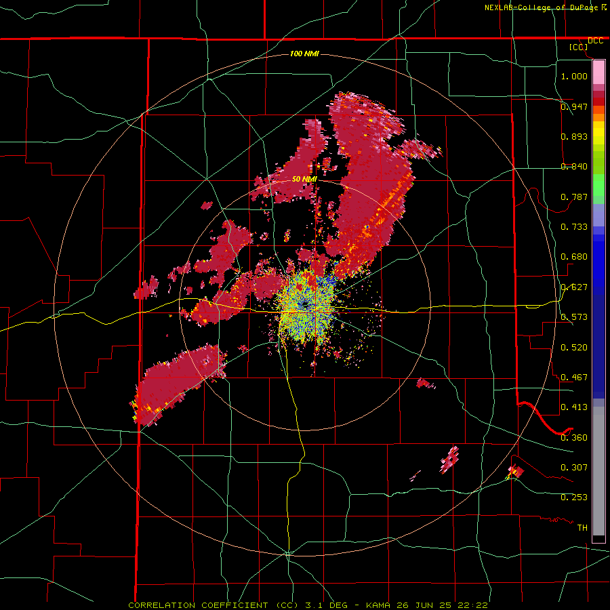Click the pink top segment of color bar
The width and height of the screenshot is (610, 610).
[x=598, y=72]
